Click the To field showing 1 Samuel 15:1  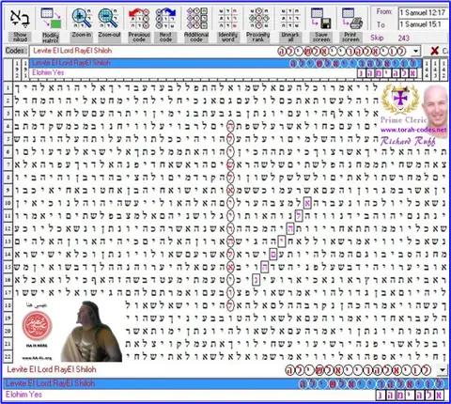pos(423,24)
